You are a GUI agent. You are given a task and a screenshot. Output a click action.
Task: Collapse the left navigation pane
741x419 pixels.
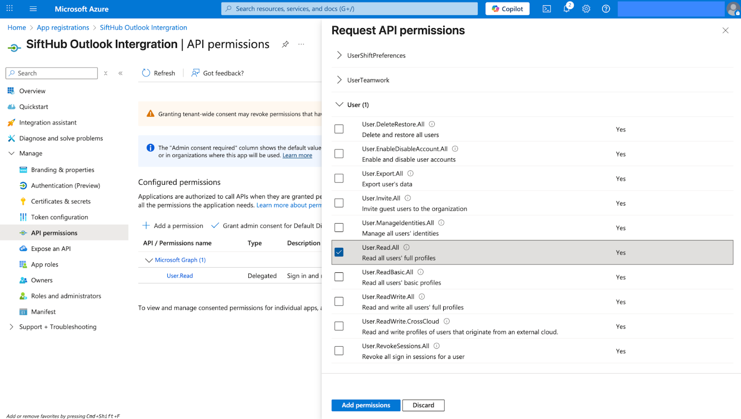[120, 73]
